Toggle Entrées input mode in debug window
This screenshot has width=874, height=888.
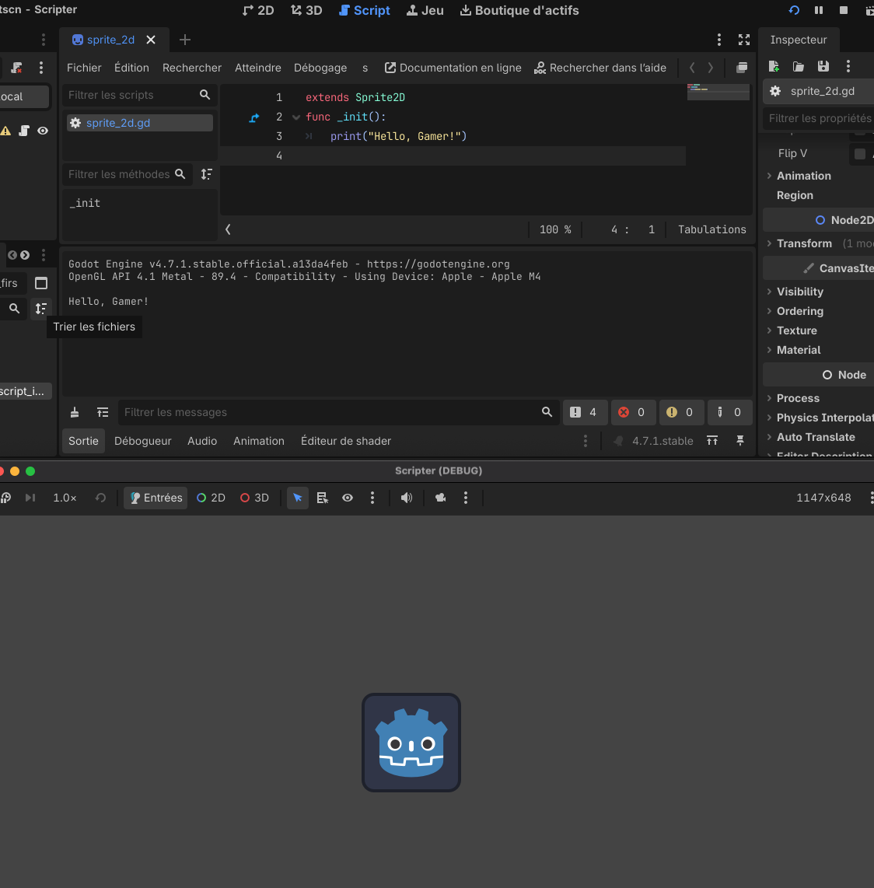point(156,498)
